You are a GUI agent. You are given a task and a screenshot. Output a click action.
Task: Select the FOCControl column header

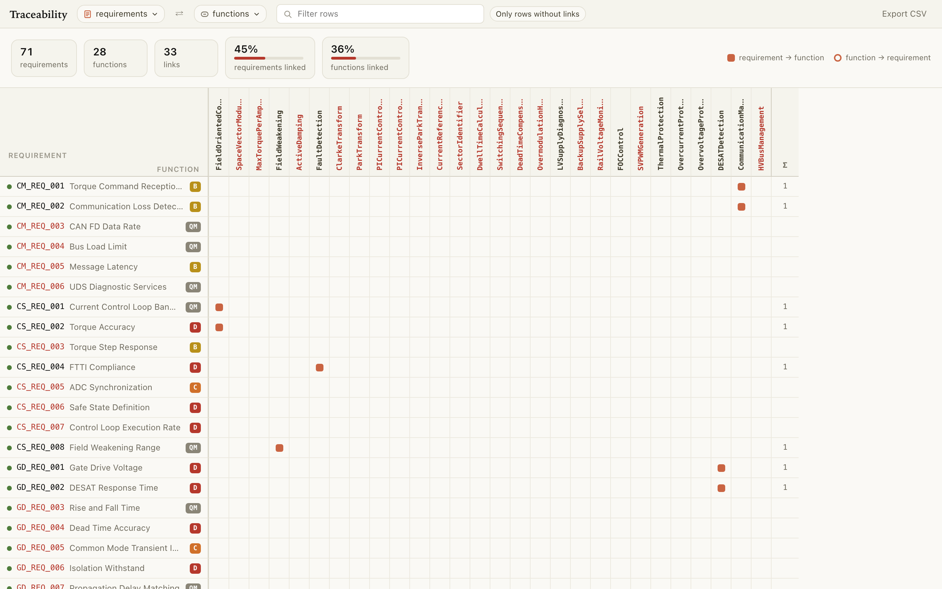(621, 132)
